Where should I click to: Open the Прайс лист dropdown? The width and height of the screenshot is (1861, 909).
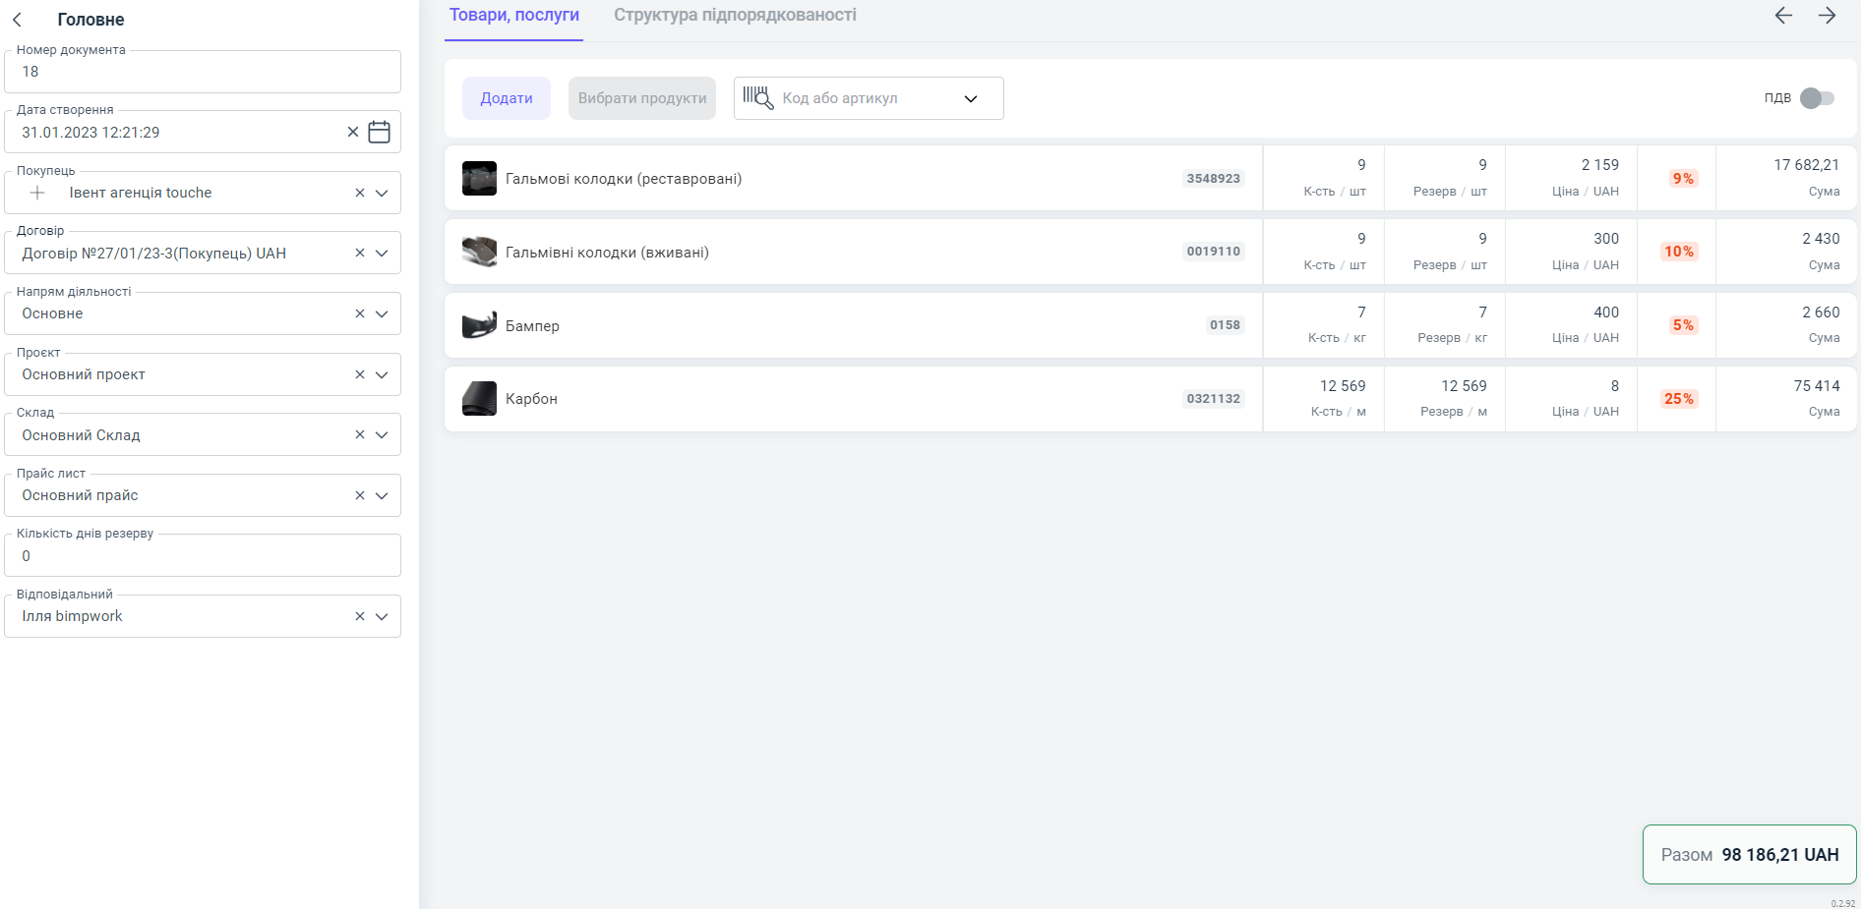coord(382,495)
